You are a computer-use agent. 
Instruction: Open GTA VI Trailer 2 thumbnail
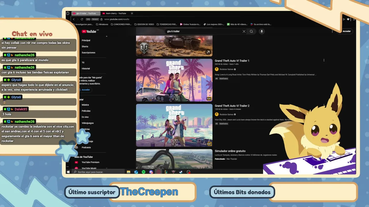(174, 125)
